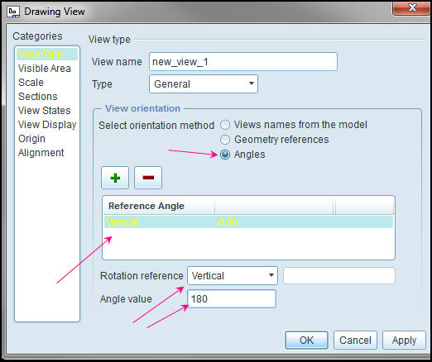Open the Rotation reference Vertical dropdown
432x362 pixels.
[x=233, y=275]
